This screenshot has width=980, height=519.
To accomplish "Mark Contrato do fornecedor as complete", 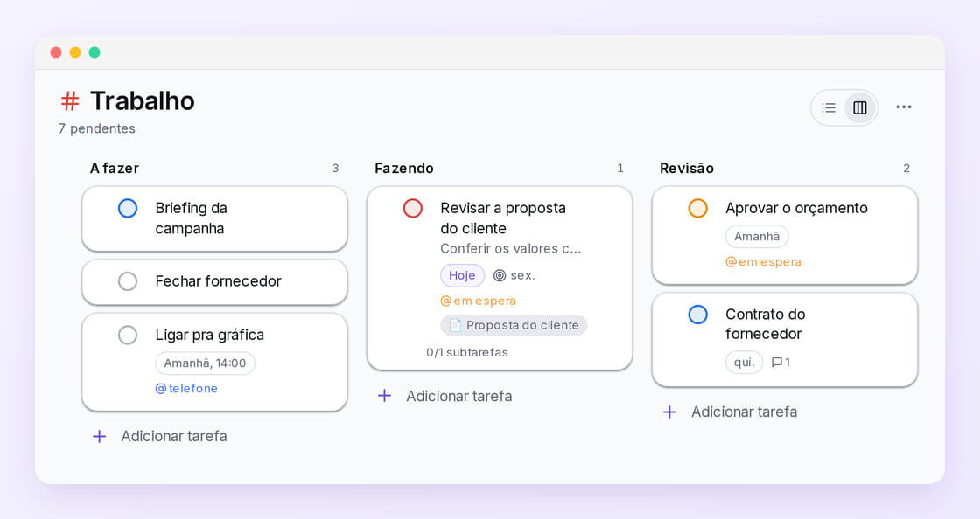I will pos(697,315).
